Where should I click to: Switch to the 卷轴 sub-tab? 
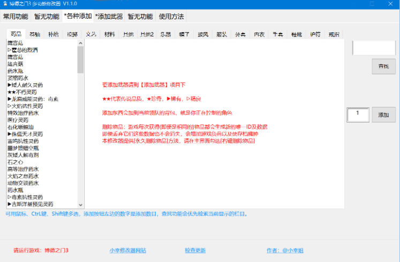pos(35,34)
